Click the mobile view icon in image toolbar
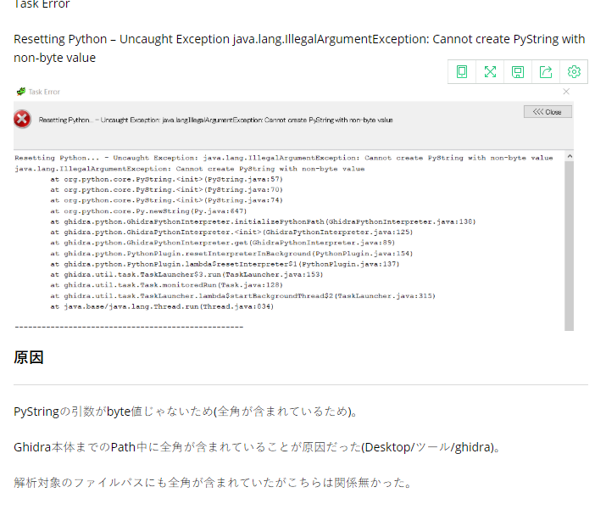The height and width of the screenshot is (532, 595). coord(461,72)
